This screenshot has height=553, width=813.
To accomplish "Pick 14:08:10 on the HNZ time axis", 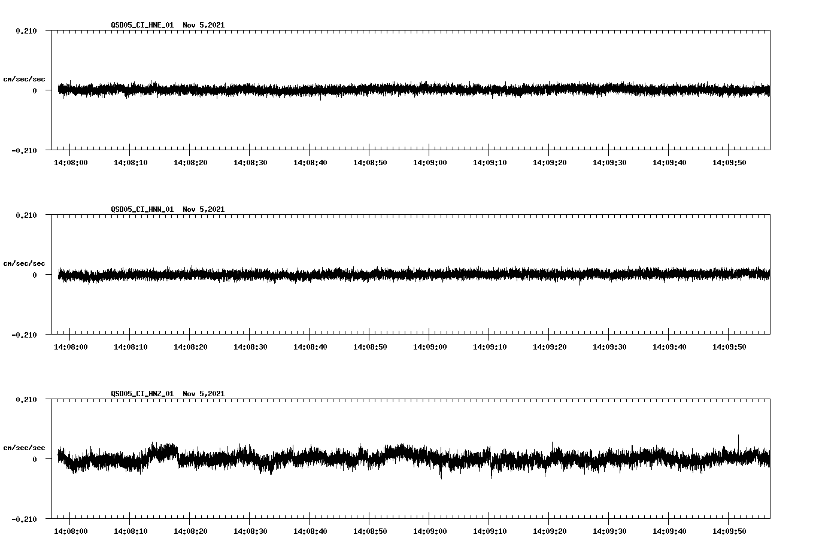I will point(131,531).
